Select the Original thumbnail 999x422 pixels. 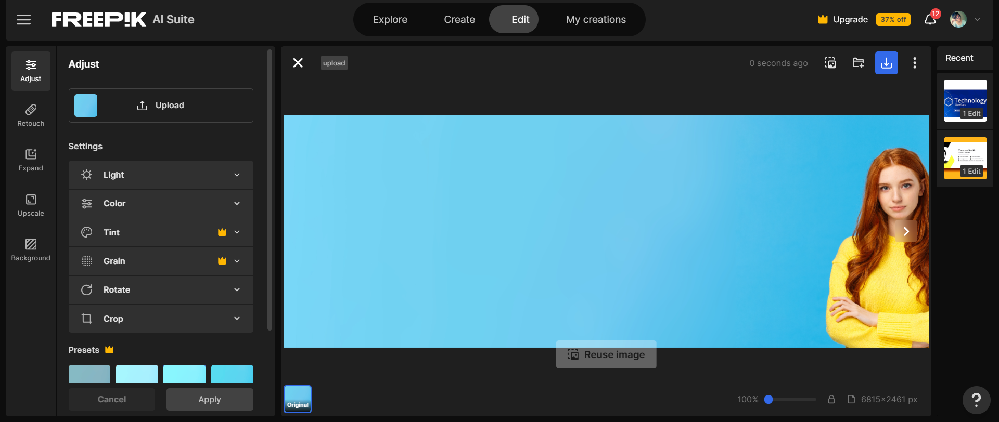tap(298, 399)
